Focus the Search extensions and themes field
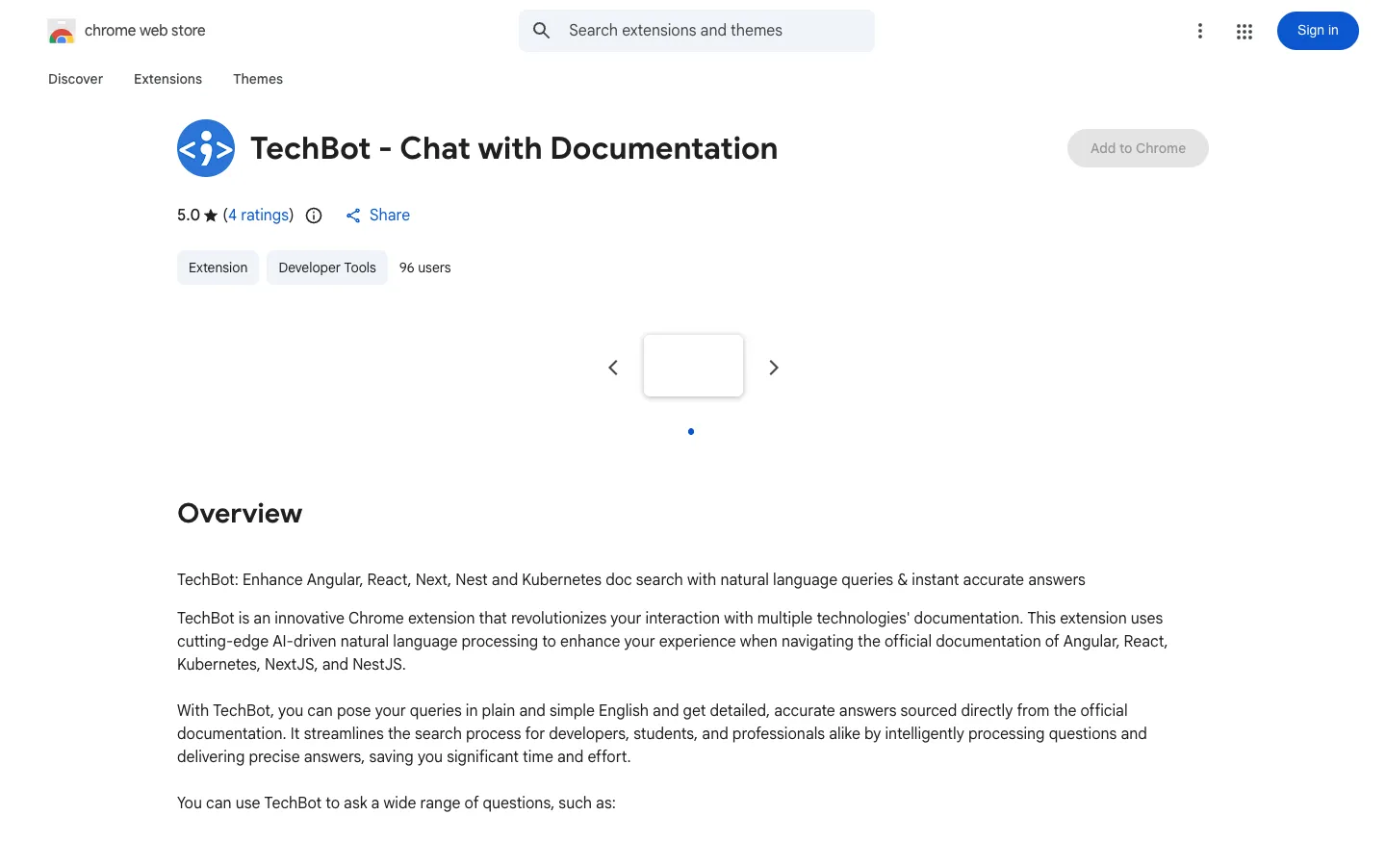 [697, 31]
